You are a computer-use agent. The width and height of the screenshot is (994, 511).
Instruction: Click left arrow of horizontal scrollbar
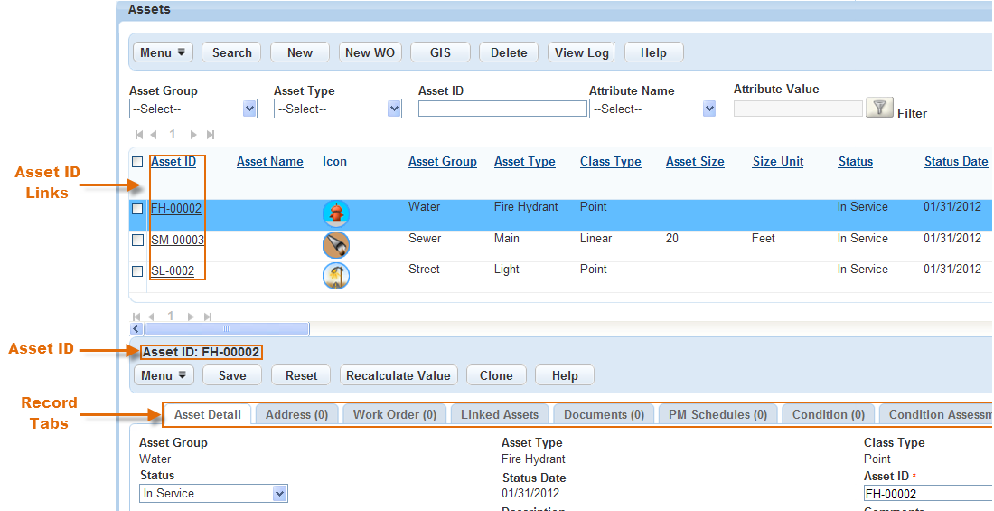[137, 329]
